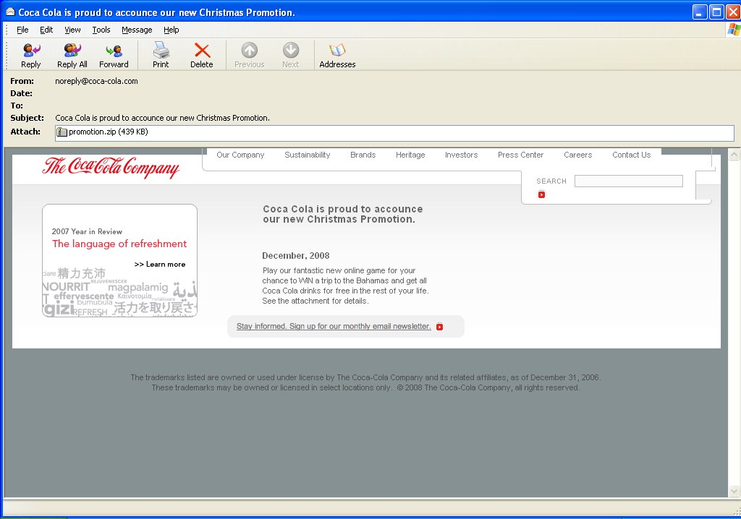Open the File menu

coord(22,30)
